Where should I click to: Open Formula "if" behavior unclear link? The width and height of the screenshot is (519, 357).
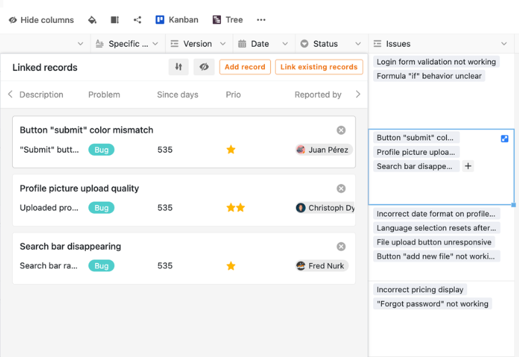[429, 76]
